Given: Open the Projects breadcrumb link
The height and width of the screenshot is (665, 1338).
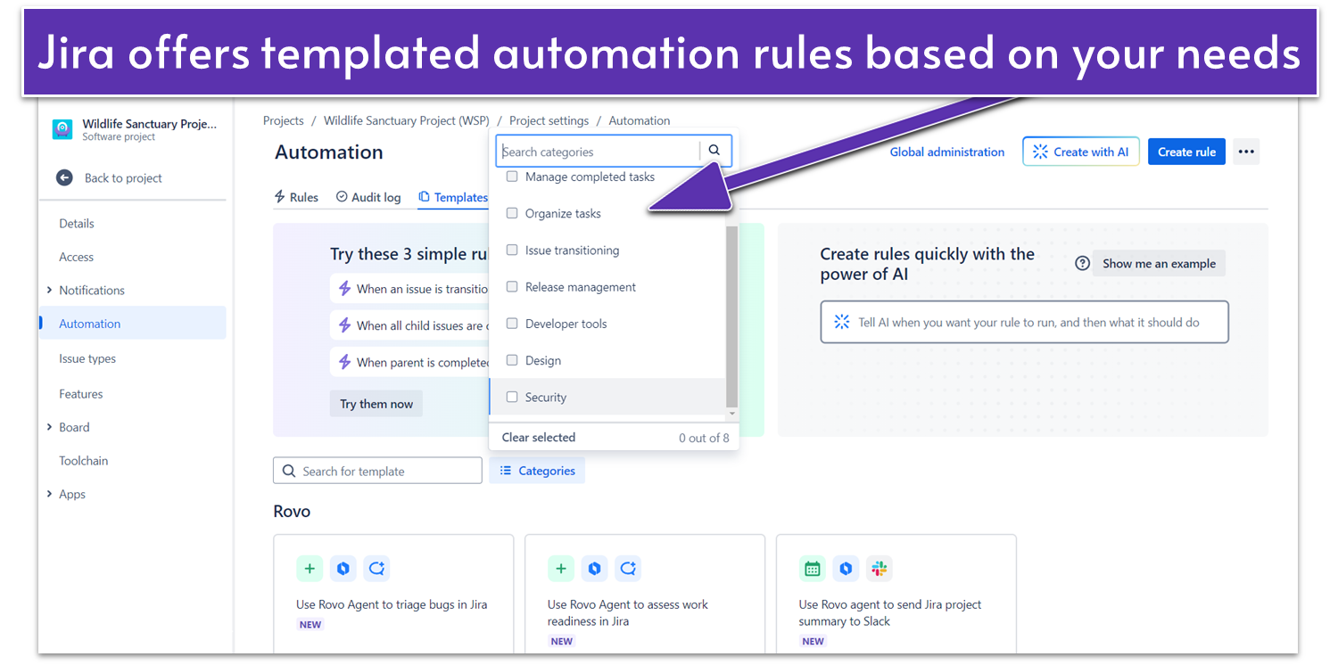Looking at the screenshot, I should click(x=284, y=120).
